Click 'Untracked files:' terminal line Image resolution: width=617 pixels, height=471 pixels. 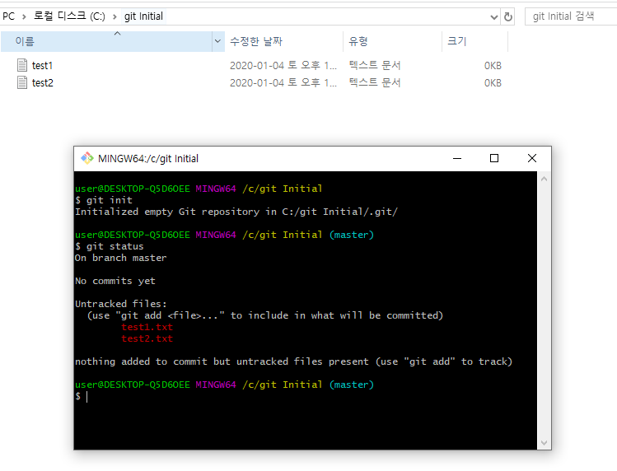tap(121, 304)
